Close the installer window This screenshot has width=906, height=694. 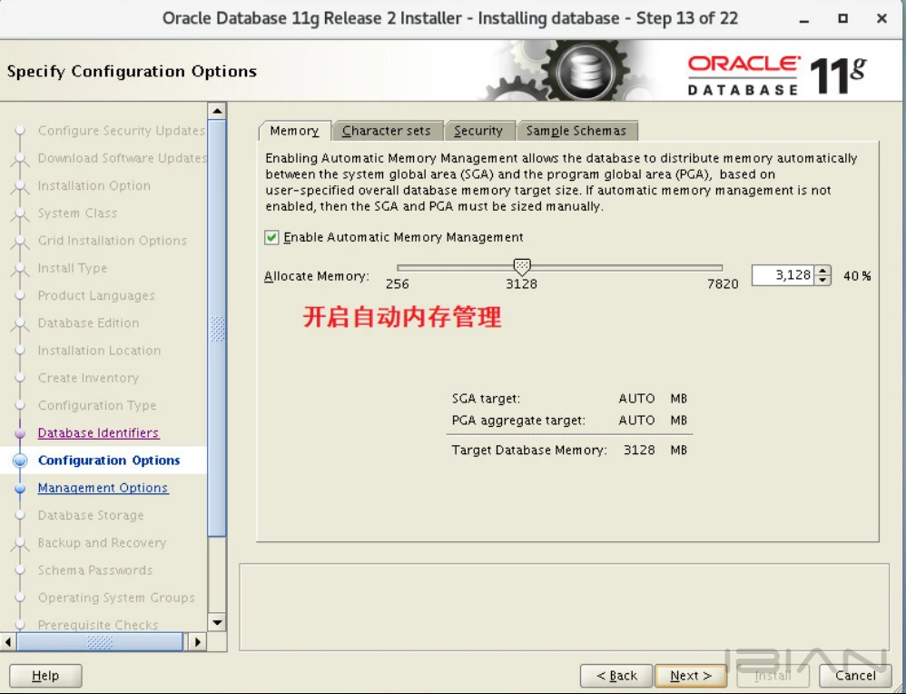[x=881, y=18]
